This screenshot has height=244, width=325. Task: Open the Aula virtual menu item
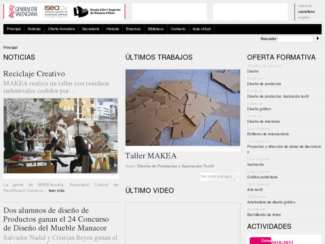tap(202, 29)
